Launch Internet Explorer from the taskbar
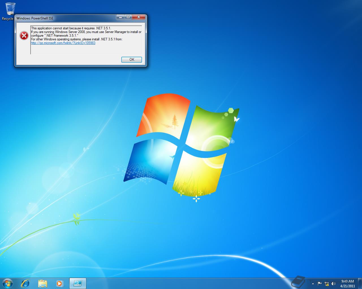The width and height of the screenshot is (362, 289). [25, 283]
